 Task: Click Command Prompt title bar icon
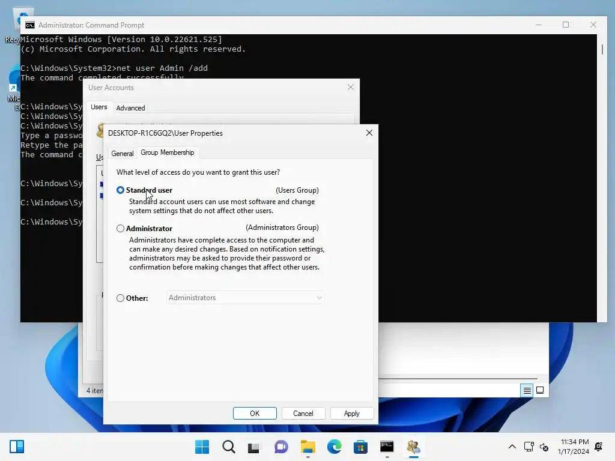[x=30, y=25]
